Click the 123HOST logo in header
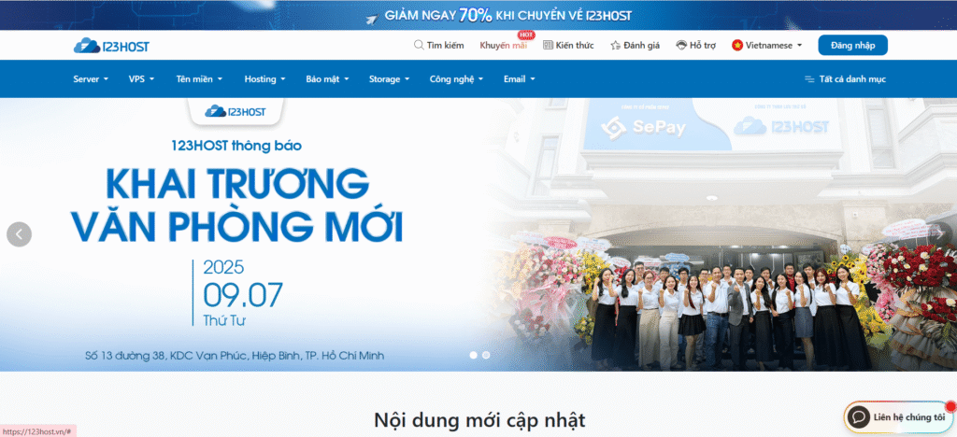This screenshot has height=437, width=957. pyautogui.click(x=111, y=46)
